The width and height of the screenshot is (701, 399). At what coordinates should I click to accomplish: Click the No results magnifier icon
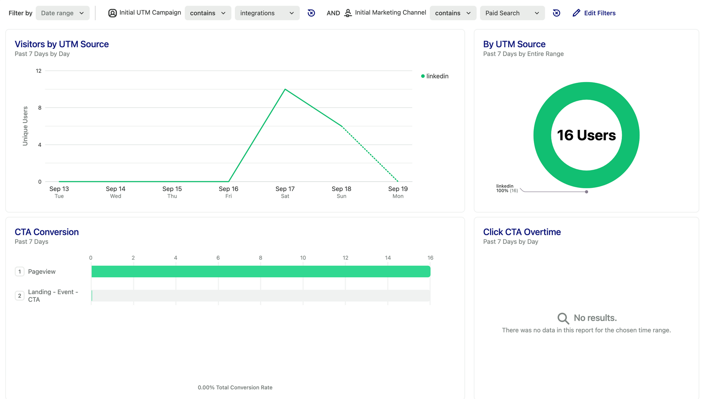(563, 318)
